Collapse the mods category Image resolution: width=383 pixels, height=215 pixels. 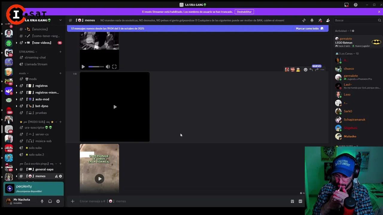24,73
